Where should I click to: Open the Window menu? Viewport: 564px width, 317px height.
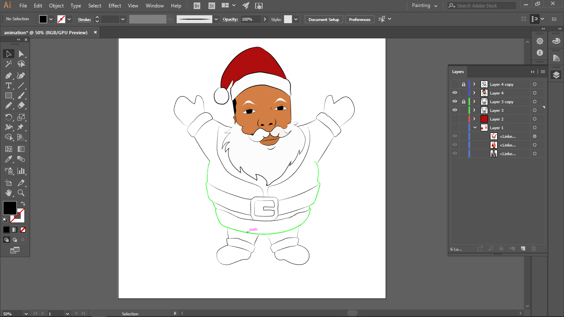click(154, 5)
